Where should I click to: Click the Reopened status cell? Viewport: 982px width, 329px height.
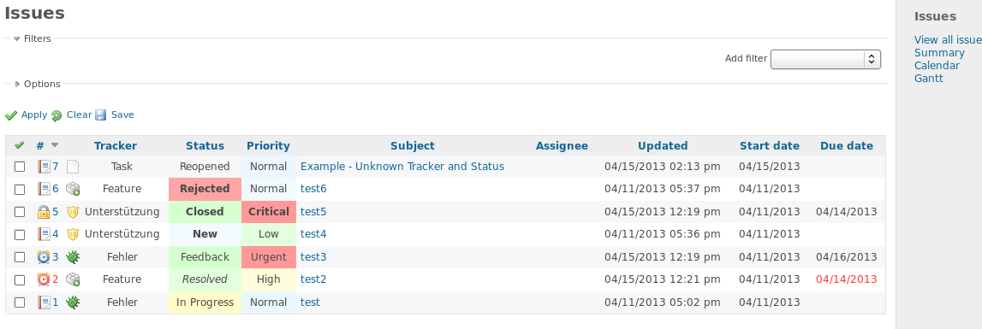(205, 167)
